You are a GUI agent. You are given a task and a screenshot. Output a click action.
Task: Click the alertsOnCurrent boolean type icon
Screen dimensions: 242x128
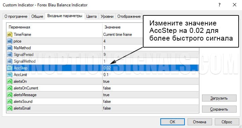9,88
